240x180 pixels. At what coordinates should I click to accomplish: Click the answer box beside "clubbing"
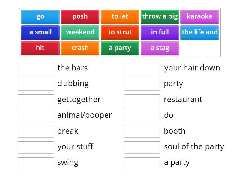coord(35,84)
